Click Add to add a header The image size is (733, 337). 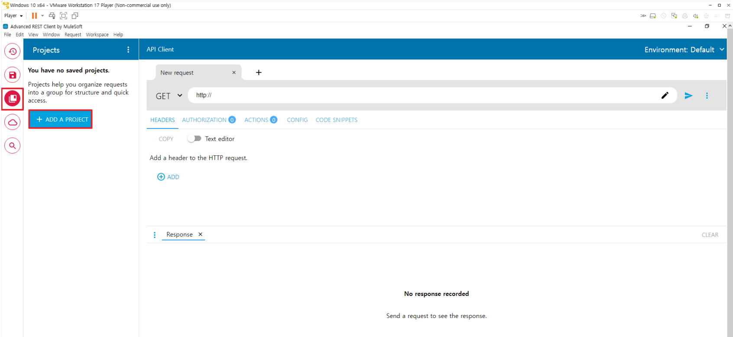(x=168, y=177)
